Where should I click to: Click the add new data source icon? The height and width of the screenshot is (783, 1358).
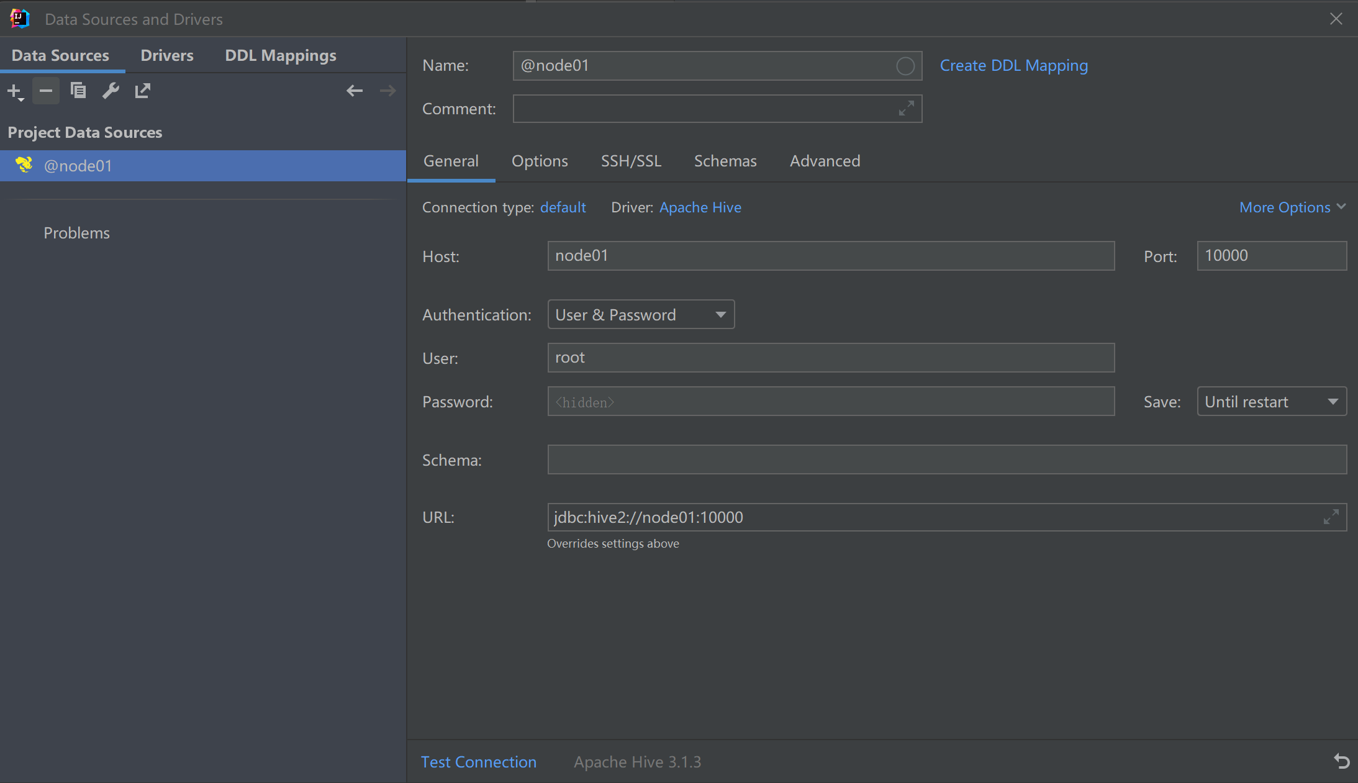pos(15,91)
